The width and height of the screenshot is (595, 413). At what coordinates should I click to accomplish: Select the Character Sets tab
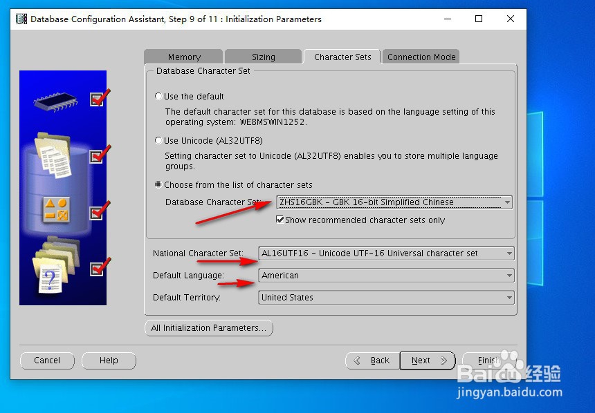[x=342, y=57]
